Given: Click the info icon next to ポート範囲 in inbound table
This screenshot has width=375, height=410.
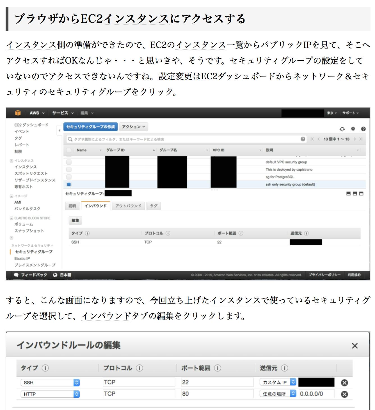Looking at the screenshot, I should 241,233.
